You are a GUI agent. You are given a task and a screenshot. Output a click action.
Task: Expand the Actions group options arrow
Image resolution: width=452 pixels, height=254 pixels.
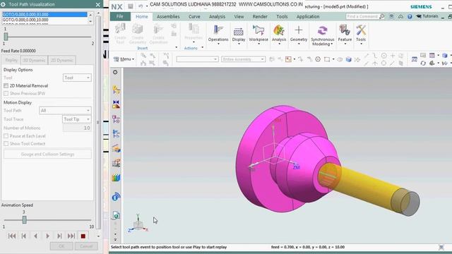pyautogui.click(x=203, y=48)
